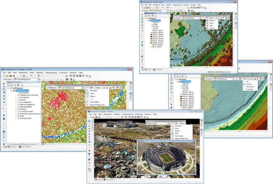The image size is (273, 184).
Task: Click Add Data icon in left ArcMap toolbar
Action: click(x=39, y=76)
